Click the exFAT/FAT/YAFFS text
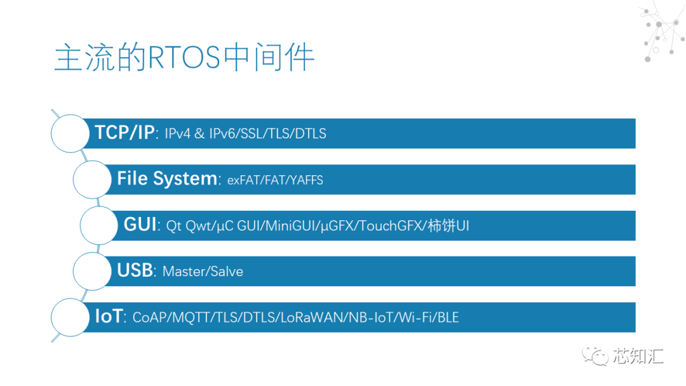 tap(275, 180)
